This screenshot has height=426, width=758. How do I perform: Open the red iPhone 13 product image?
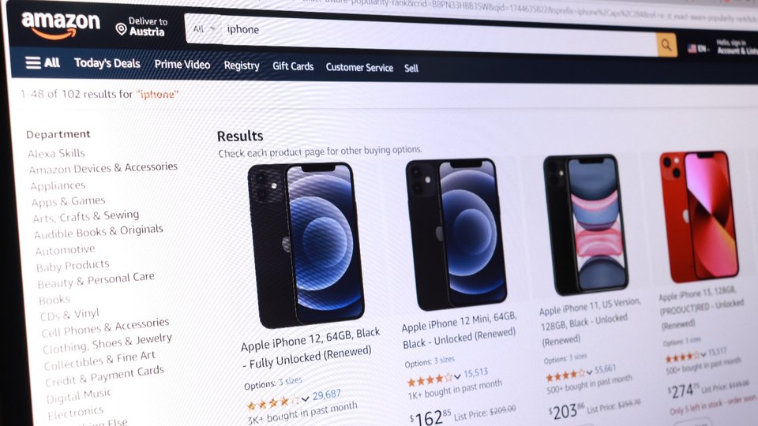pos(700,216)
